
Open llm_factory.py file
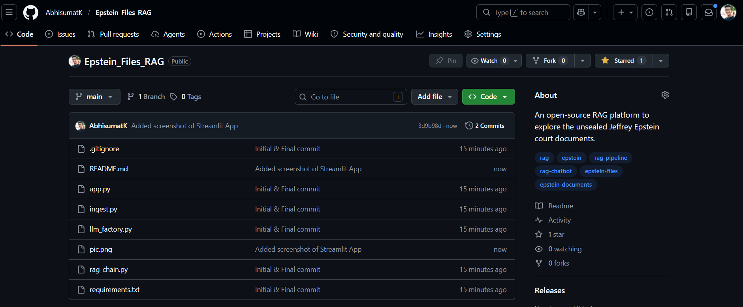click(x=111, y=229)
